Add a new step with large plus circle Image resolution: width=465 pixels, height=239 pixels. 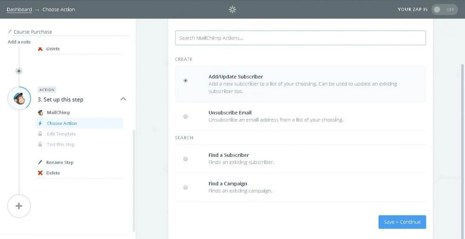[x=19, y=206]
